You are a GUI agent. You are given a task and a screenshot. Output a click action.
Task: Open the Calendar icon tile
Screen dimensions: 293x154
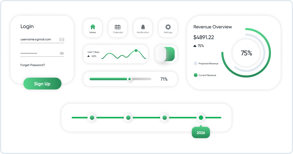[118, 28]
